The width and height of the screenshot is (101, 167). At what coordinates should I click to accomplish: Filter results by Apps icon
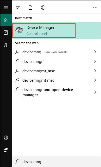18,8
